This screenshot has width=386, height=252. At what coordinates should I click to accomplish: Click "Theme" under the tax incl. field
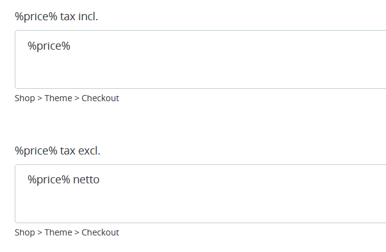coord(58,98)
